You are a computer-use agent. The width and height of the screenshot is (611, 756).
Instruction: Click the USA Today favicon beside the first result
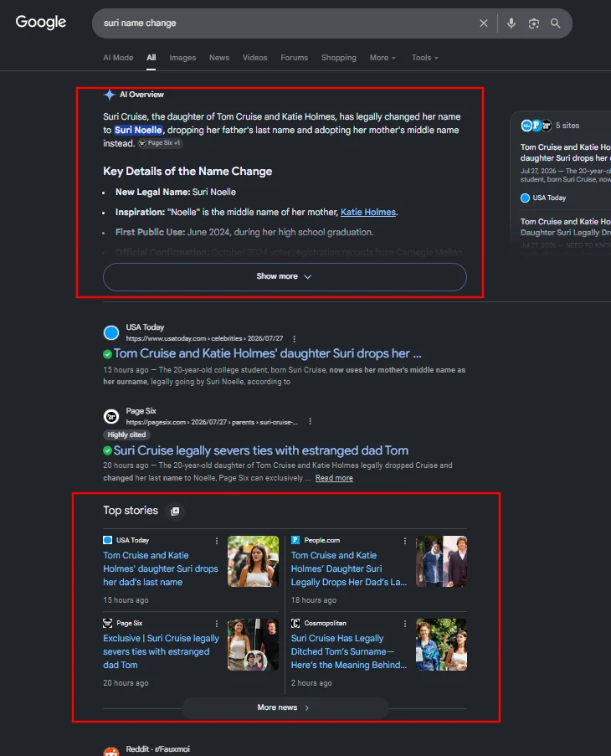[x=111, y=332]
